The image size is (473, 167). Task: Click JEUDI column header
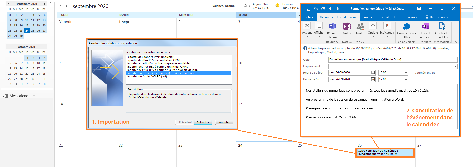(x=266, y=15)
